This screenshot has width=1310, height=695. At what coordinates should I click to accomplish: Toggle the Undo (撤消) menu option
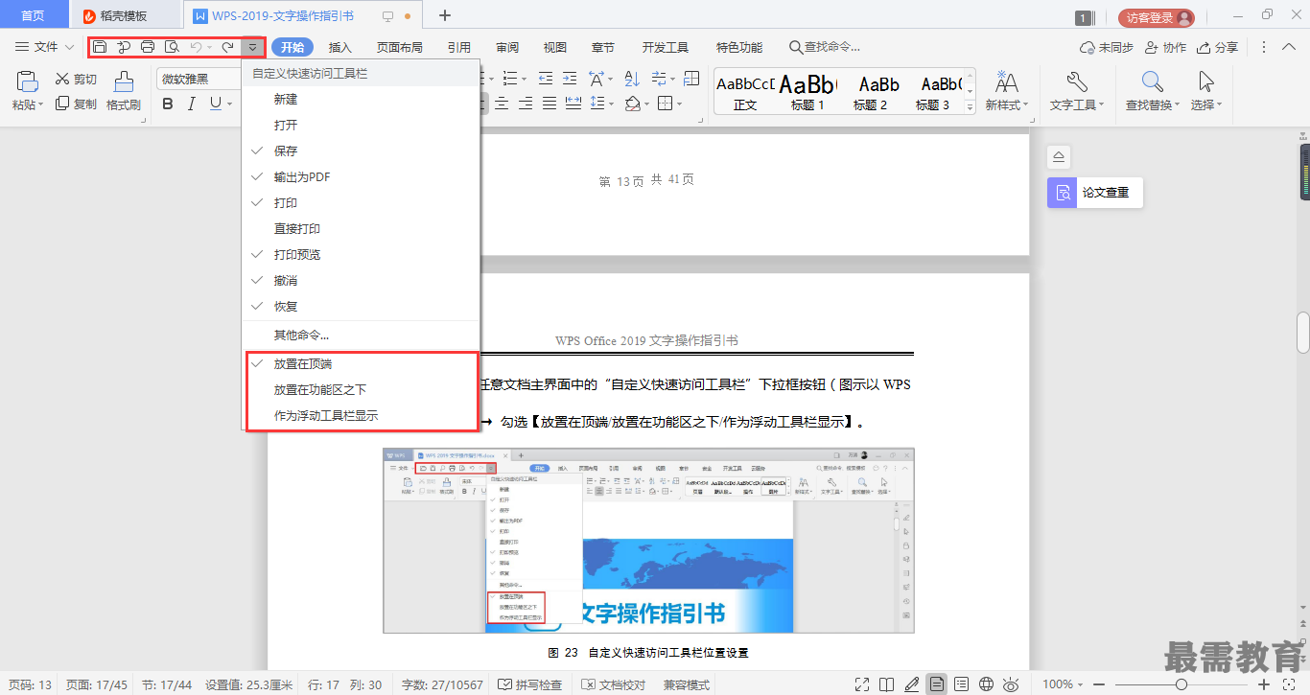(x=361, y=281)
